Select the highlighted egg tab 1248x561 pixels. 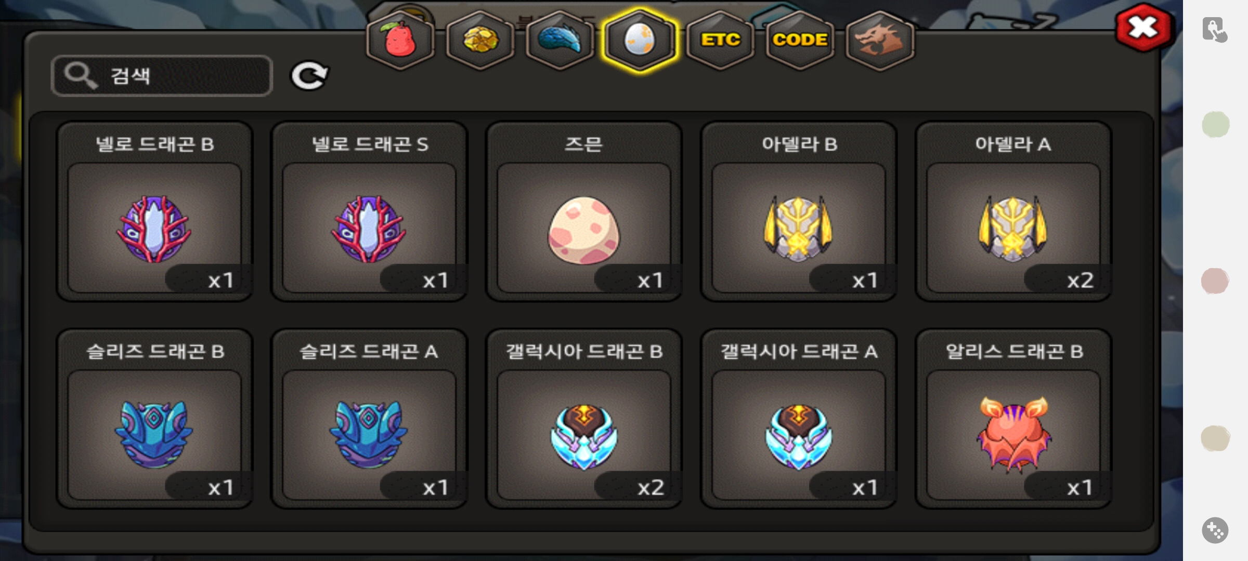pyautogui.click(x=640, y=40)
